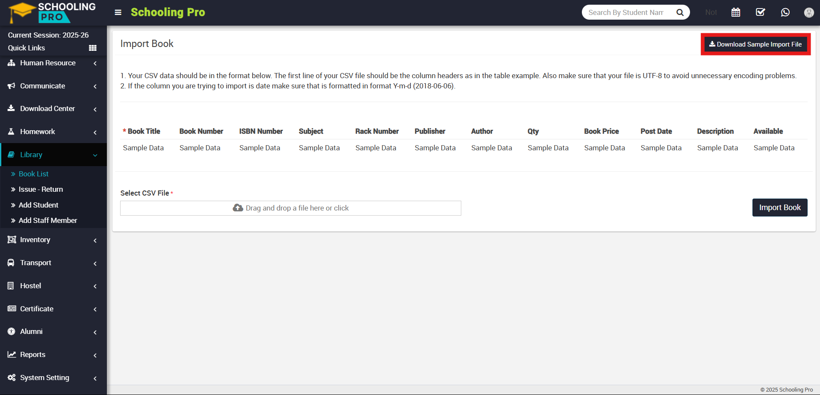Open Add Student submenu item

click(38, 205)
